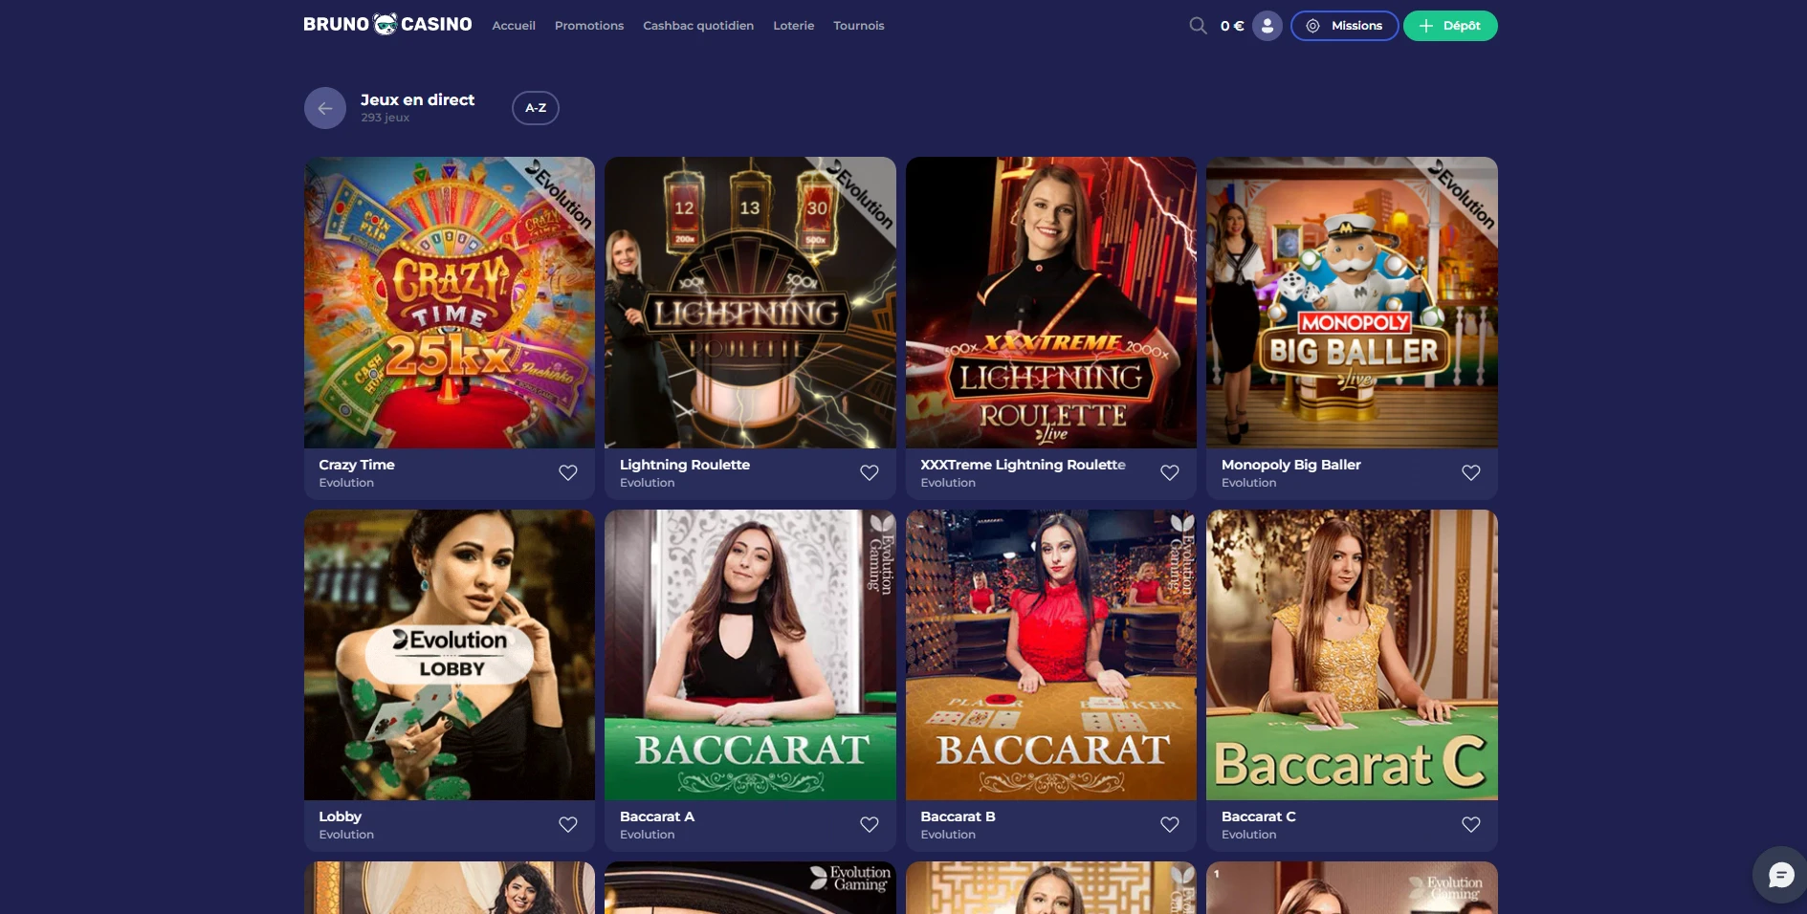
Task: Click the green Dépôt button
Action: coord(1450,26)
